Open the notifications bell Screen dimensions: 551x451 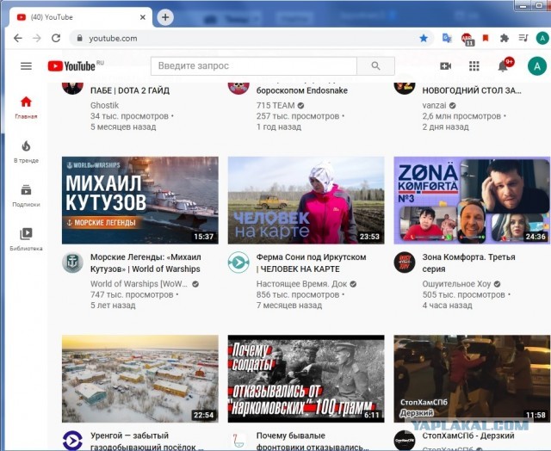(505, 65)
